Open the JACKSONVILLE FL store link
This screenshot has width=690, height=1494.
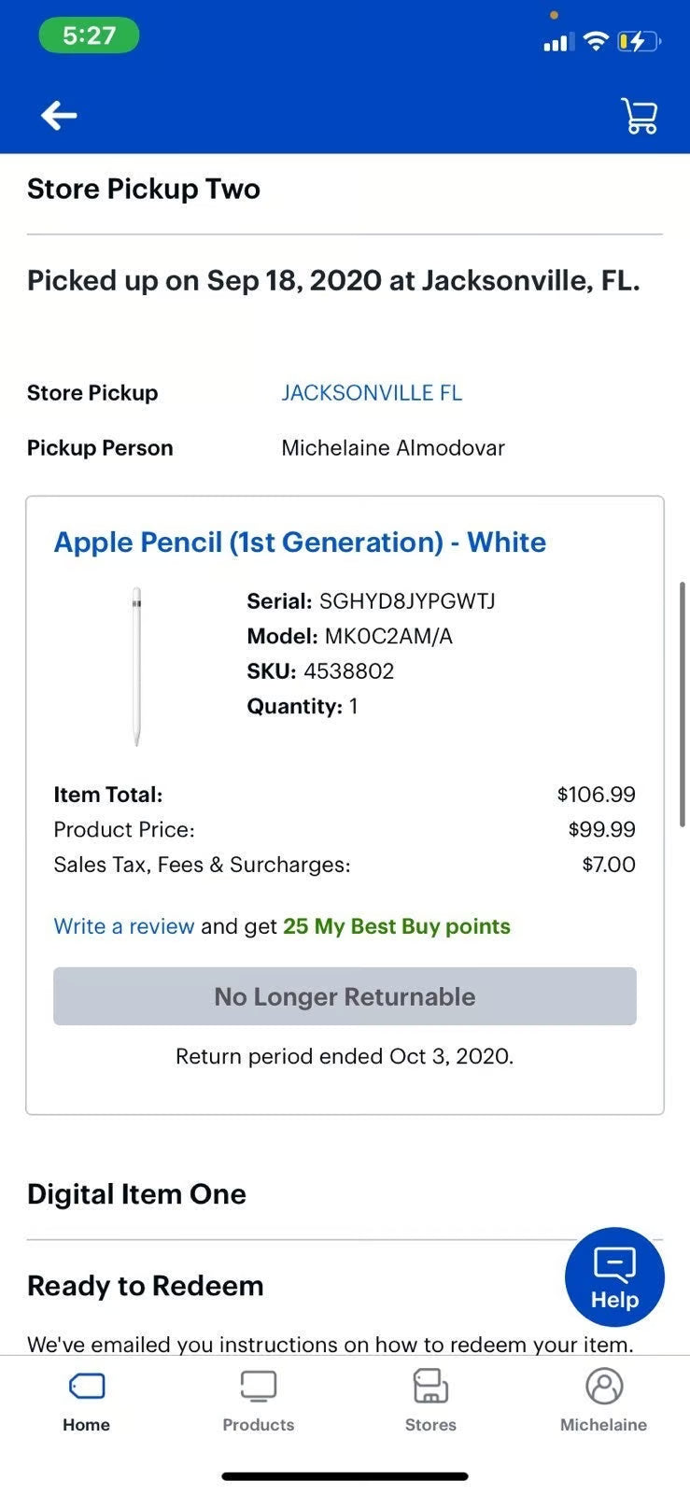click(x=371, y=392)
